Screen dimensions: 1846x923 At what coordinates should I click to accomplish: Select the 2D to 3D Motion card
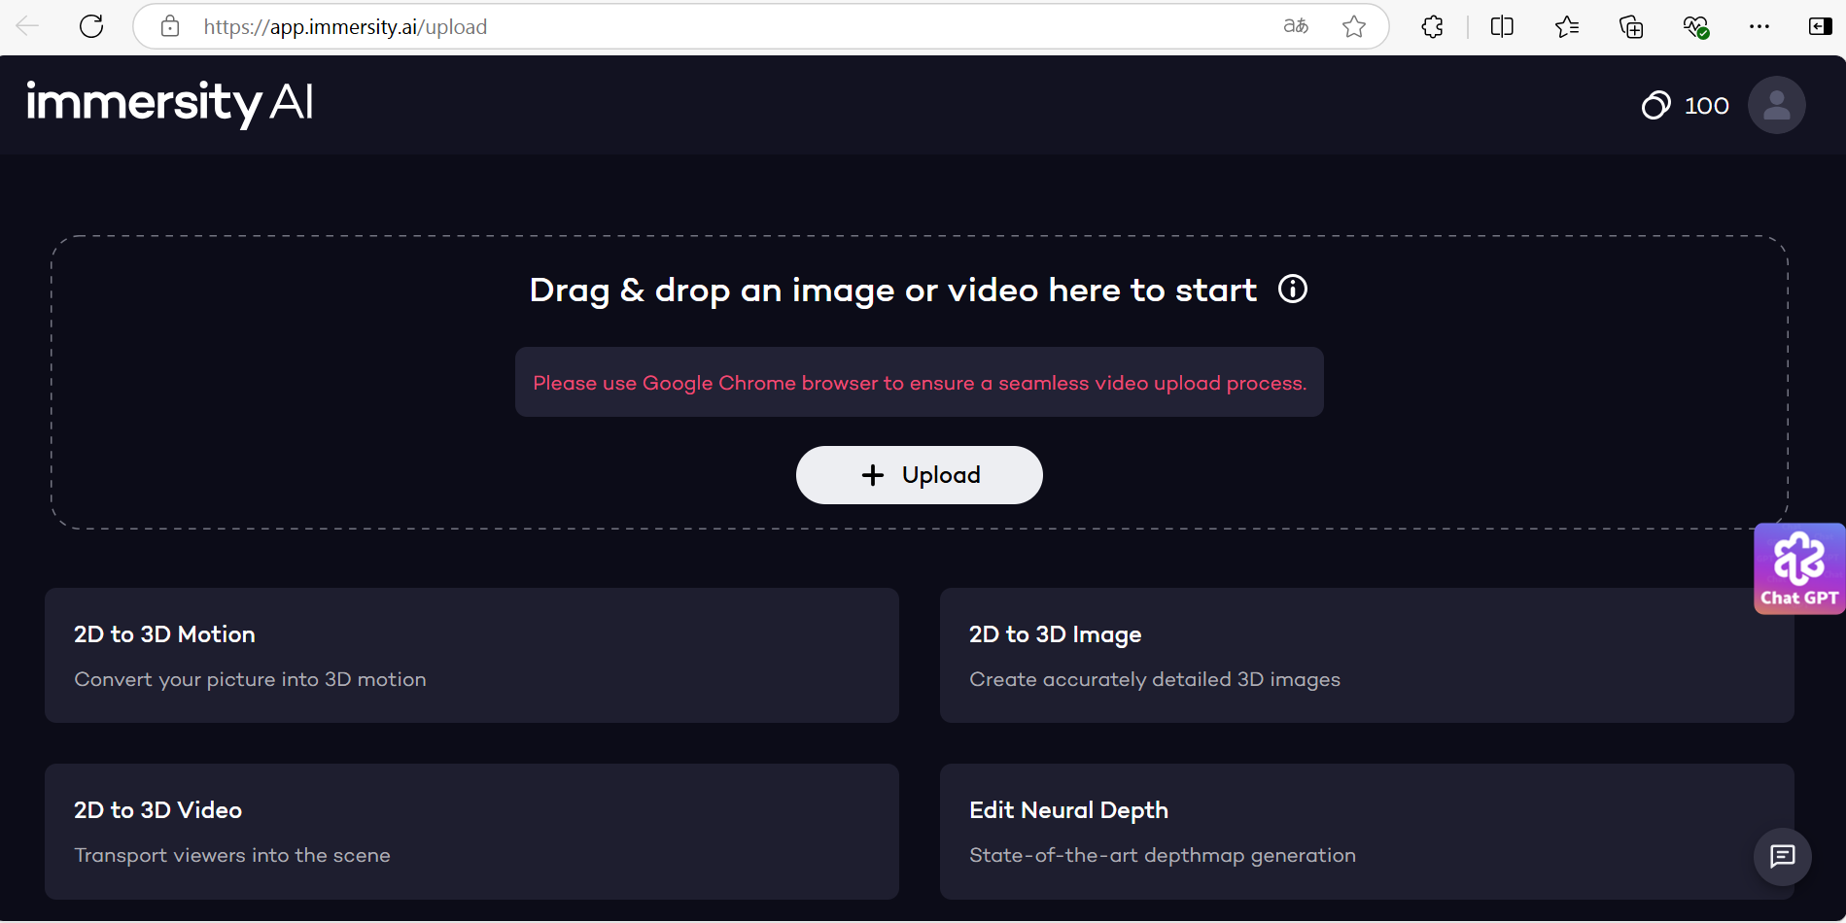tap(471, 655)
